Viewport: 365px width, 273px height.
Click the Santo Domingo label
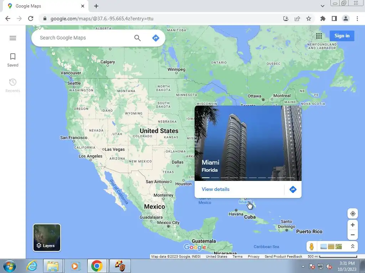(x=286, y=224)
